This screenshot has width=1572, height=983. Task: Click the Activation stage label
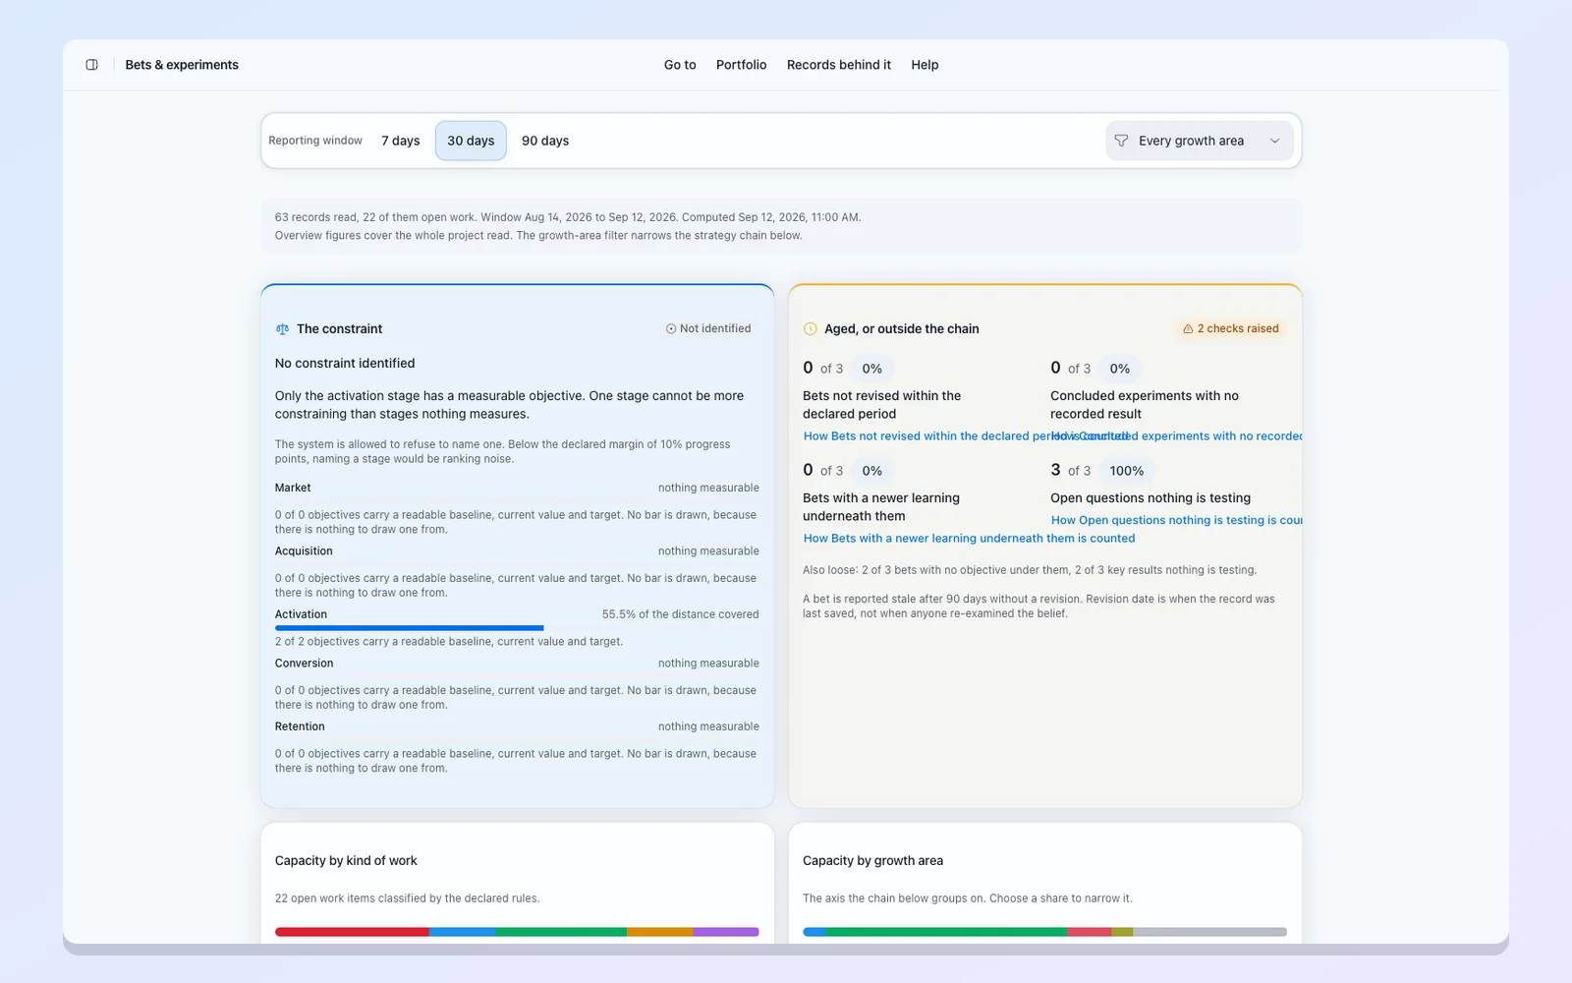click(301, 615)
